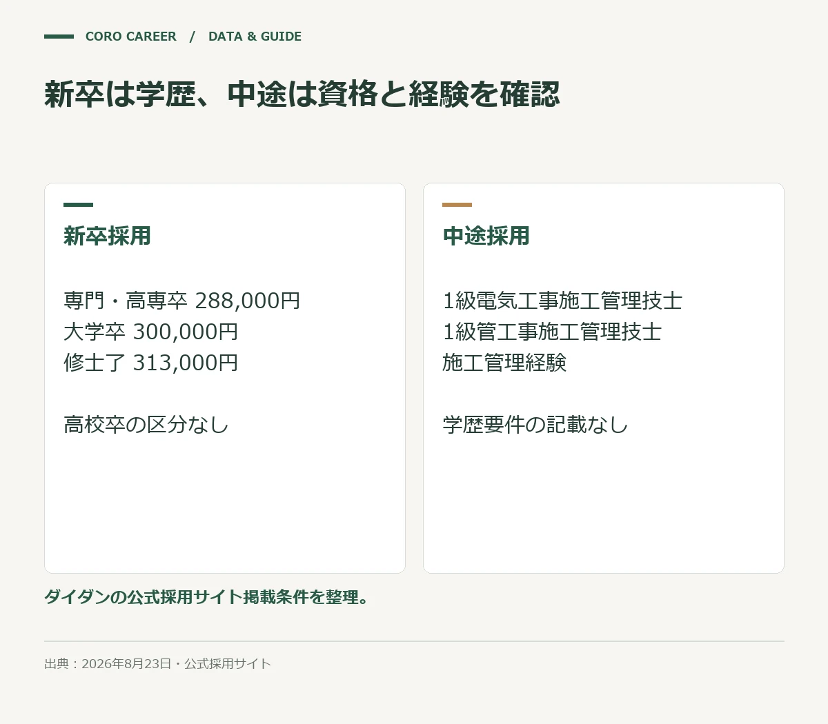828x724 pixels.
Task: Click the line 1級管工事施工管理技士
Action: point(552,332)
